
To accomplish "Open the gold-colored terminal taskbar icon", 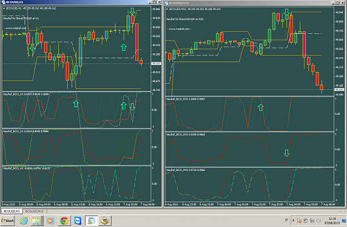I will pyautogui.click(x=105, y=220).
